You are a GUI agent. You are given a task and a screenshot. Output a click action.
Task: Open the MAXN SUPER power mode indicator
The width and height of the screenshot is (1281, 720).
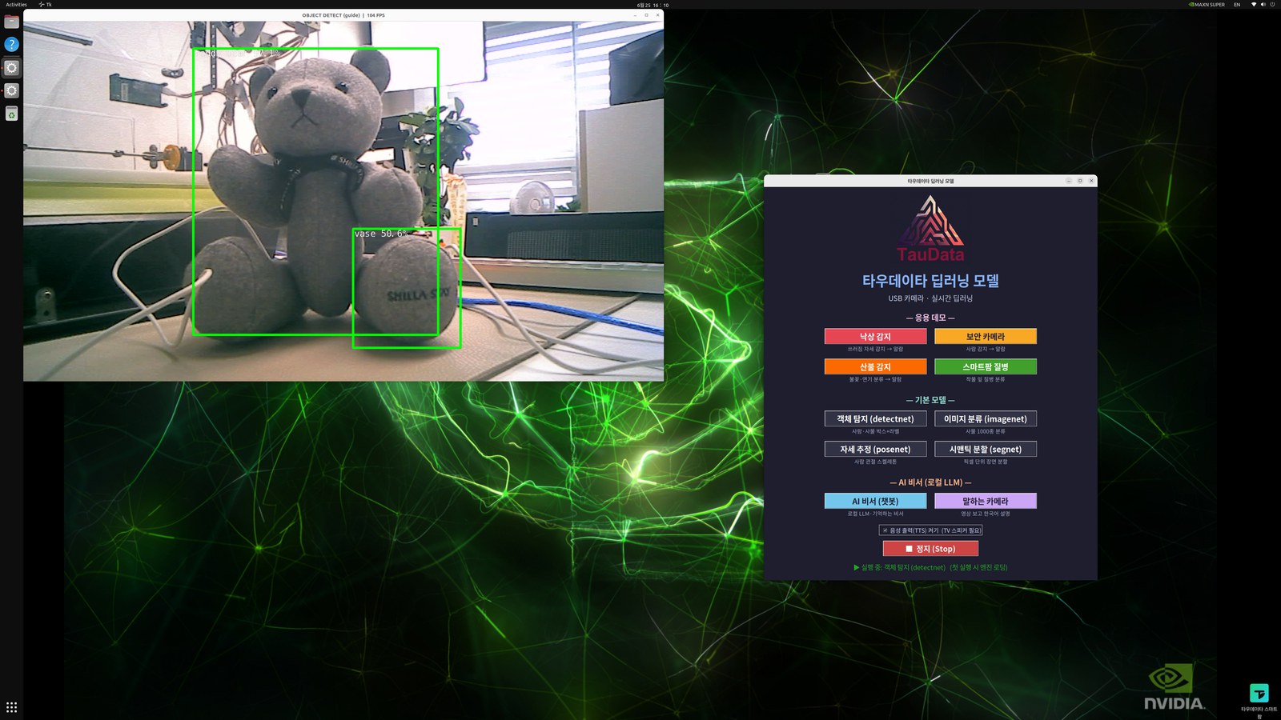point(1207,4)
